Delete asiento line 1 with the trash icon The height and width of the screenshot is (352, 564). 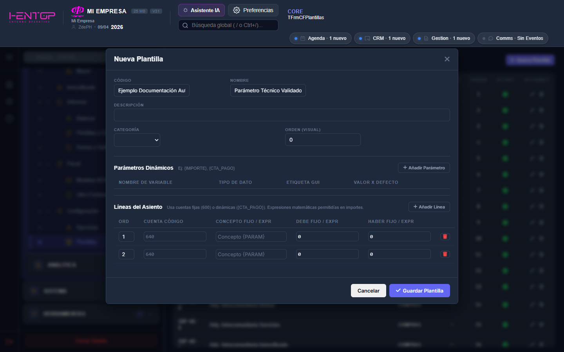[x=445, y=236]
